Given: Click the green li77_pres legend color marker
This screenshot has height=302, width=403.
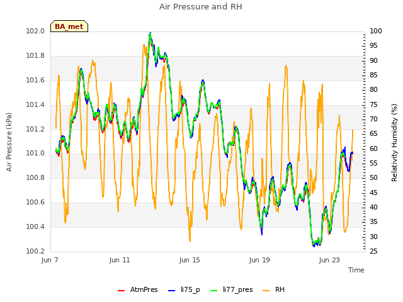Looking at the screenshot, I should [213, 291].
